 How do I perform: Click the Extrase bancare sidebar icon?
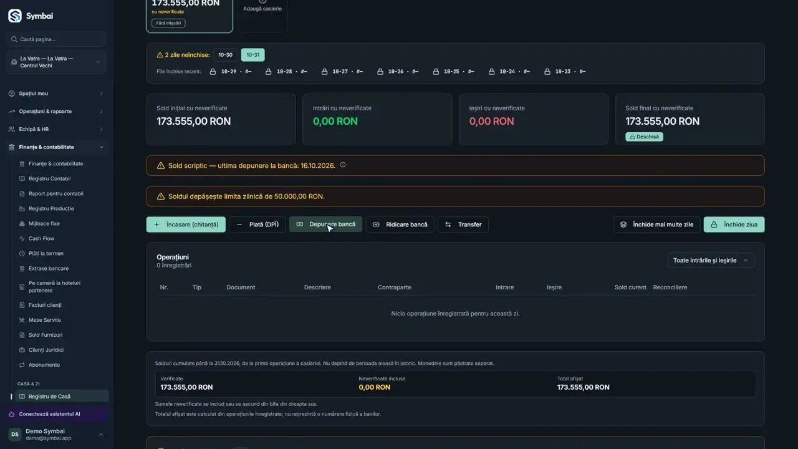(x=22, y=269)
